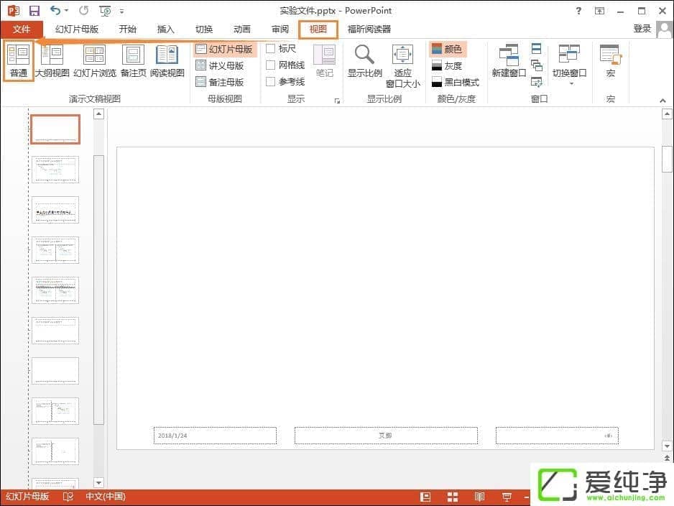674x506 pixels.
Task: Select the second layout thumbnail in the pane
Action: 55,170
